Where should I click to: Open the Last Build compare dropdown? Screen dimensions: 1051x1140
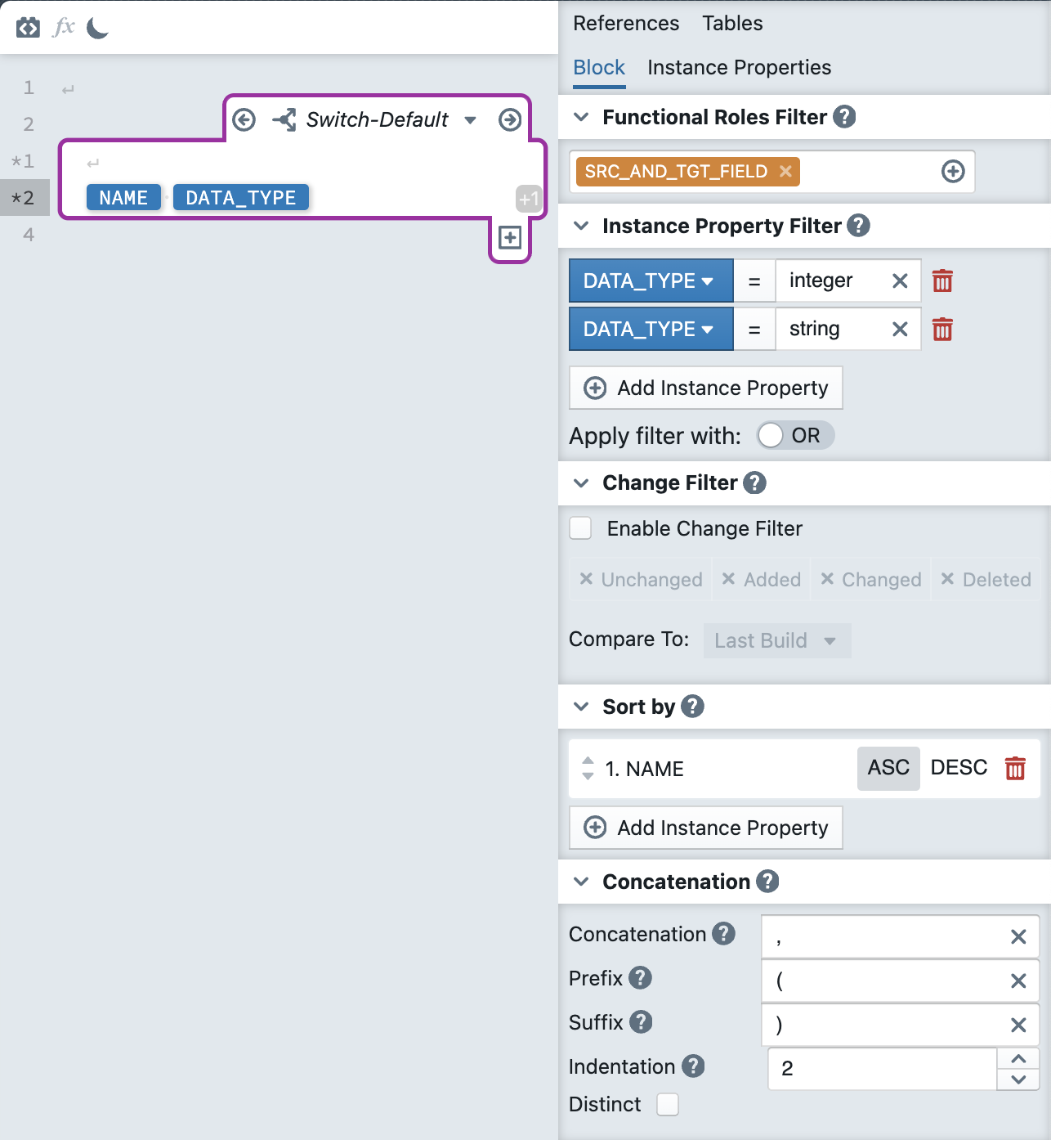(776, 640)
